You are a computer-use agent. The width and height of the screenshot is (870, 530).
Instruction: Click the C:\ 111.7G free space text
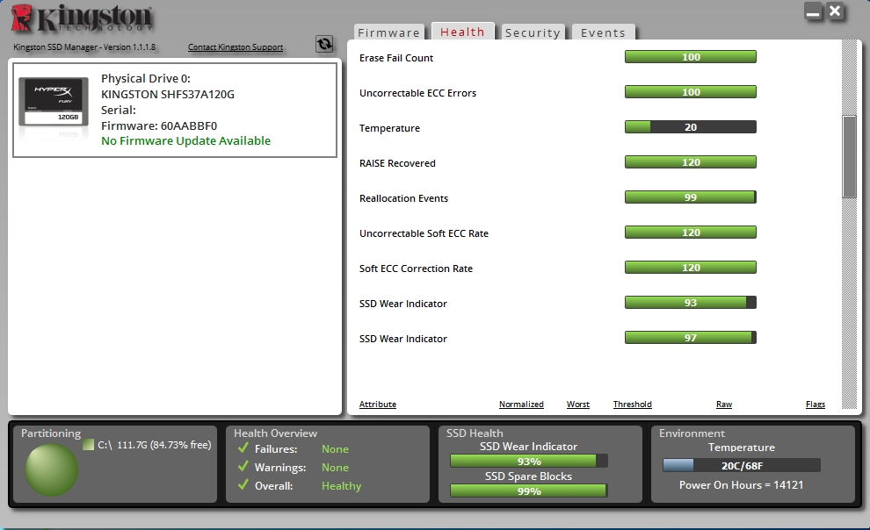point(155,445)
